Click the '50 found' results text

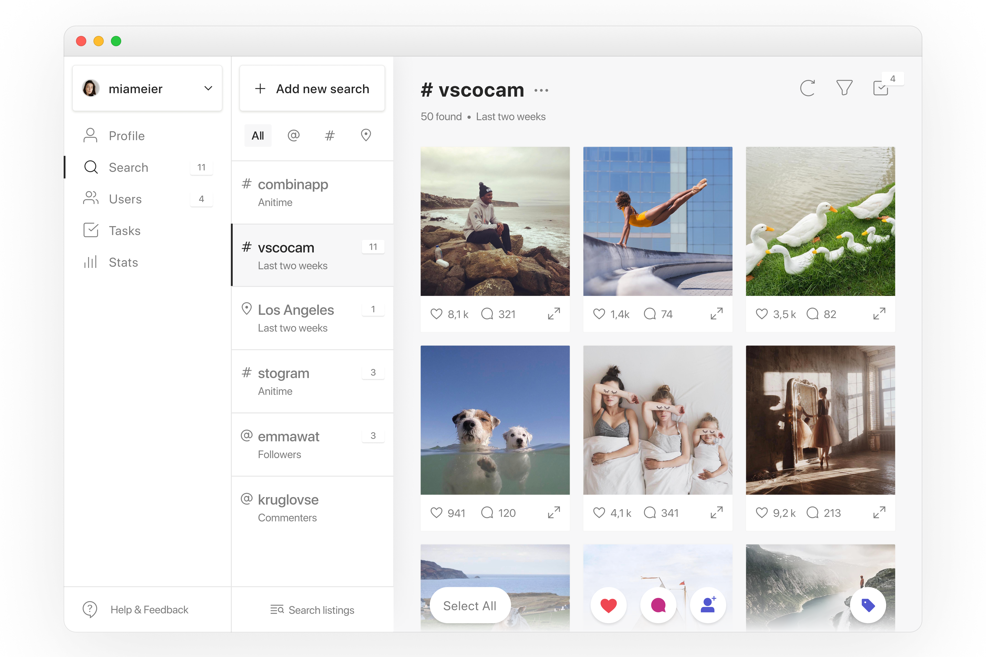coord(441,117)
